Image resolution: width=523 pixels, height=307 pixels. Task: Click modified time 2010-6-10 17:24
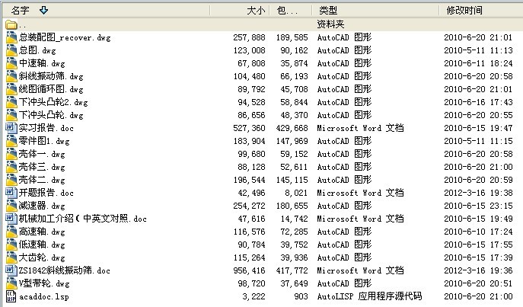tap(478, 232)
